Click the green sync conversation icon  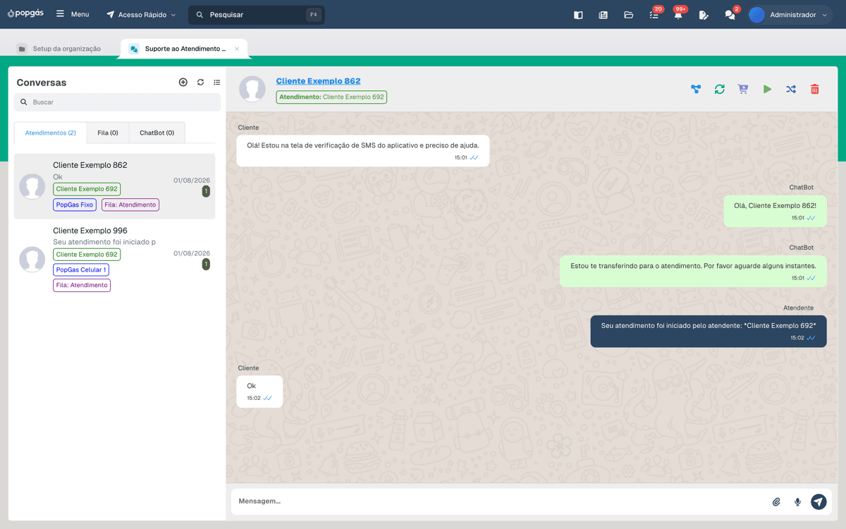pyautogui.click(x=719, y=89)
